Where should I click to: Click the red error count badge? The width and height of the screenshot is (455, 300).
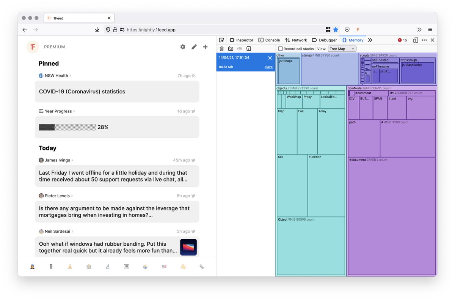(402, 40)
